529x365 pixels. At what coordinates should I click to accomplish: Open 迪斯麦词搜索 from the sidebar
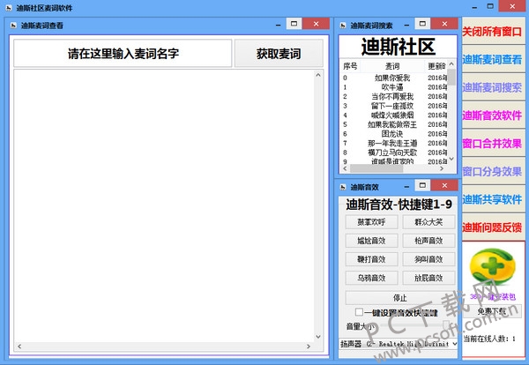492,87
